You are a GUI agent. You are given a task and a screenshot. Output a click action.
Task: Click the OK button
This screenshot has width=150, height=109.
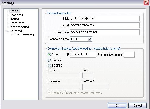click(x=117, y=105)
